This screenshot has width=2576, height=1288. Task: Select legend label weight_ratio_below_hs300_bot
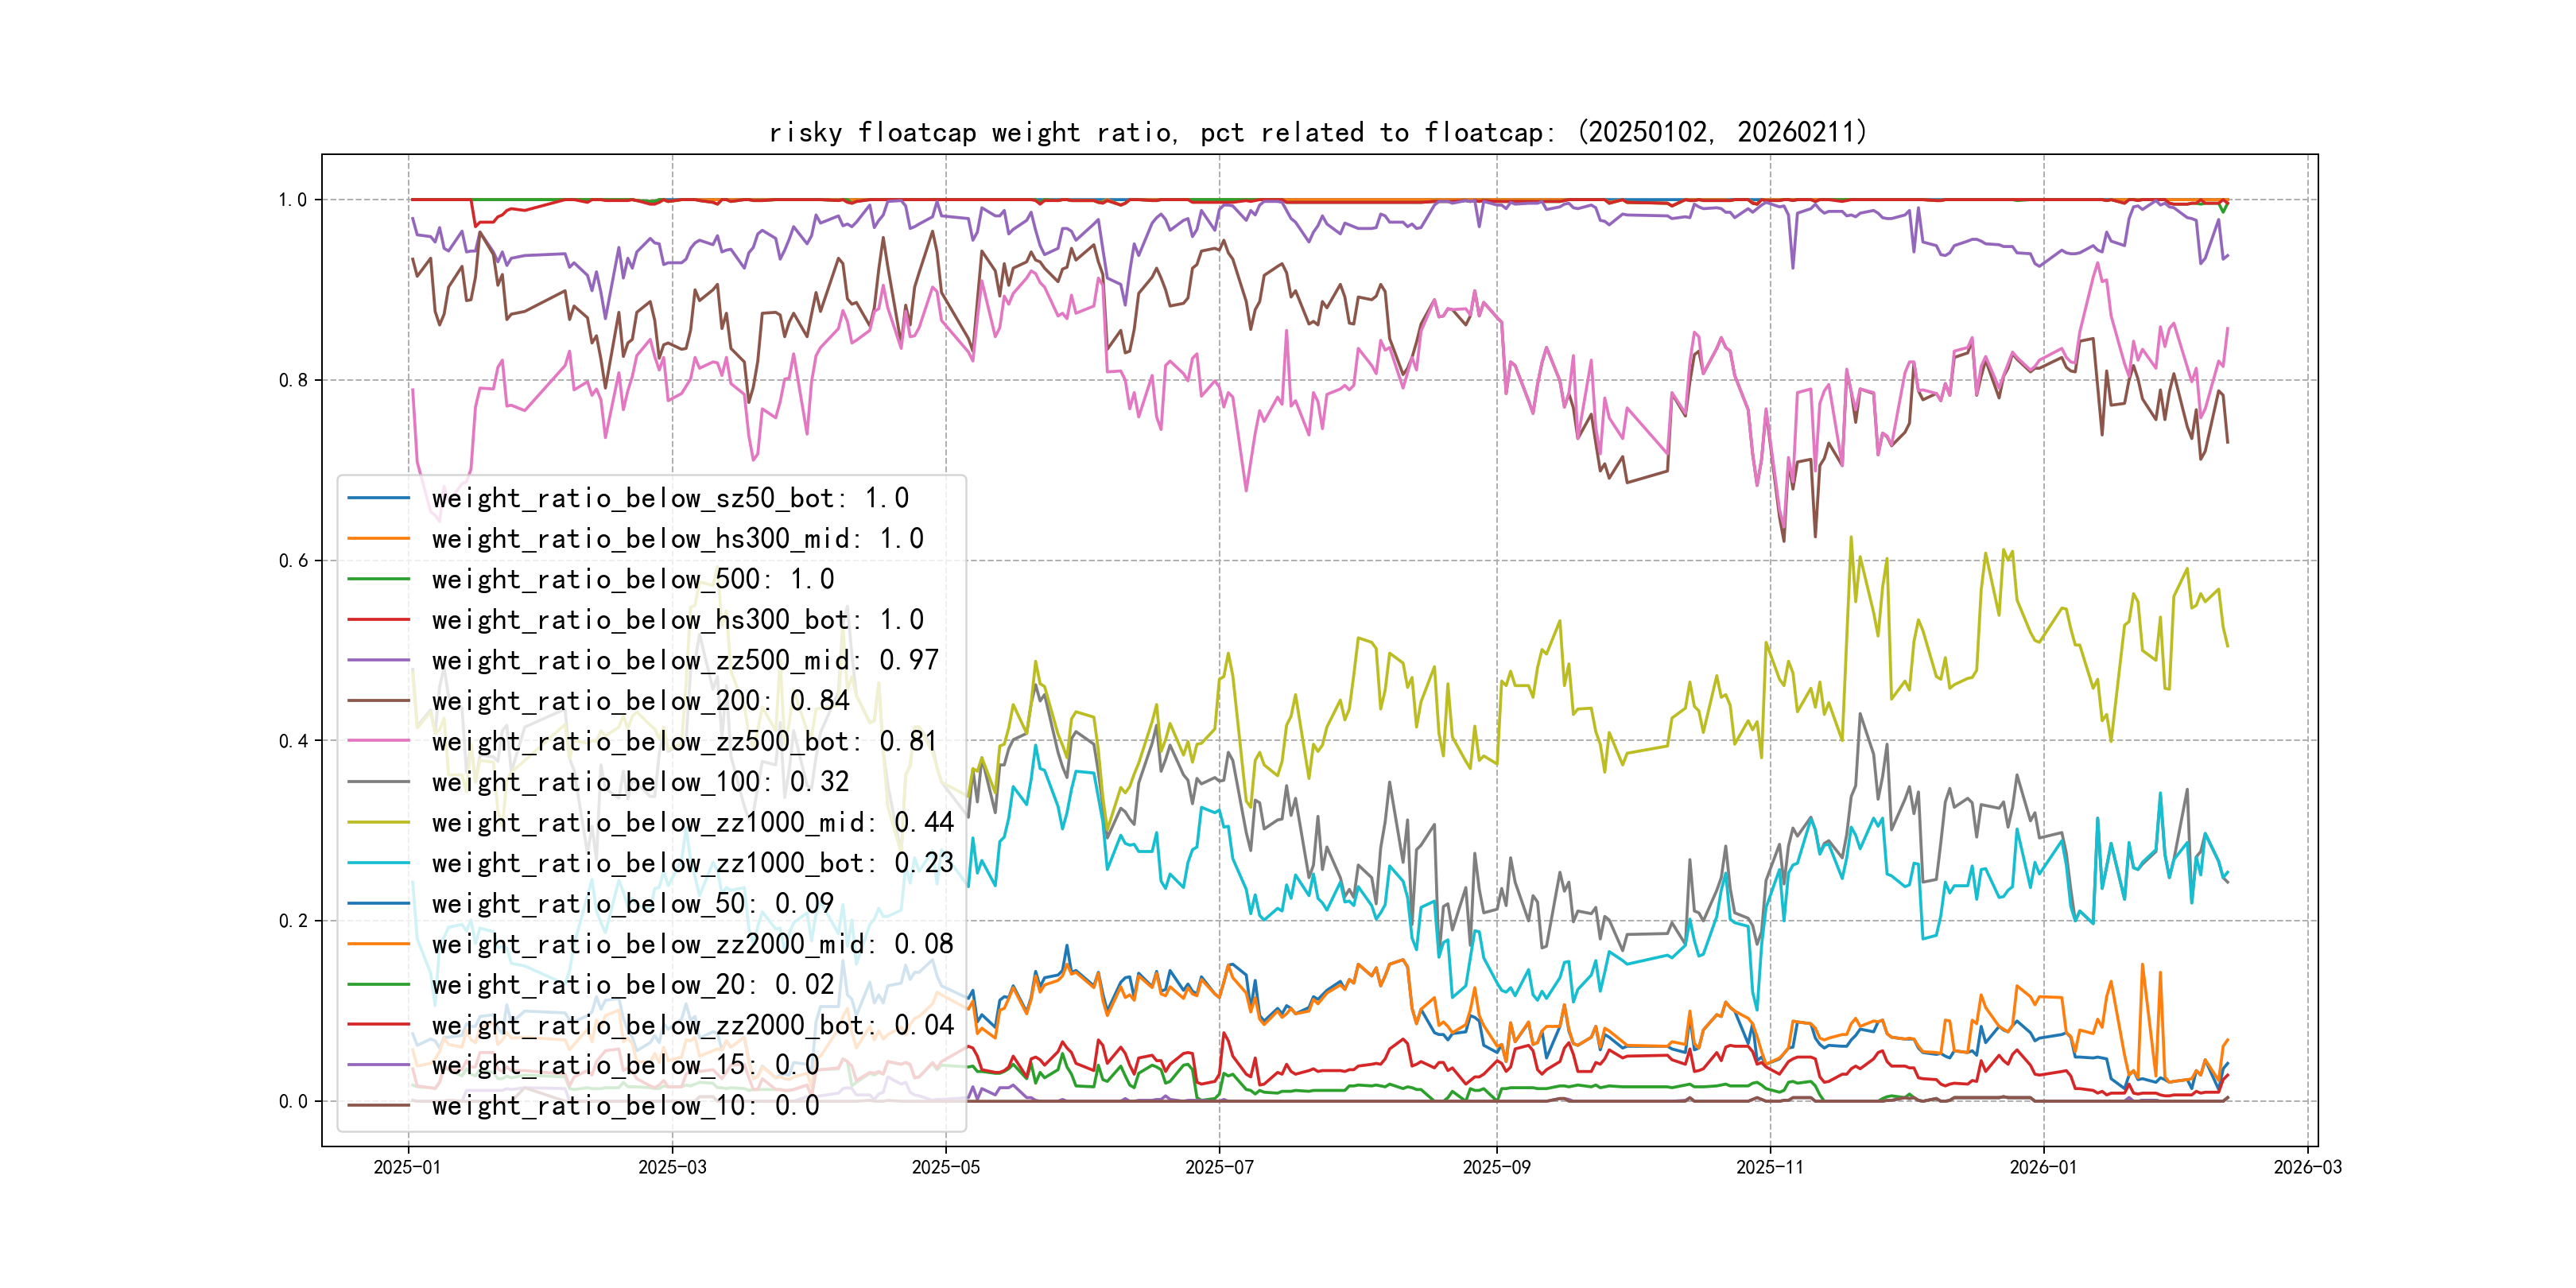click(x=677, y=620)
